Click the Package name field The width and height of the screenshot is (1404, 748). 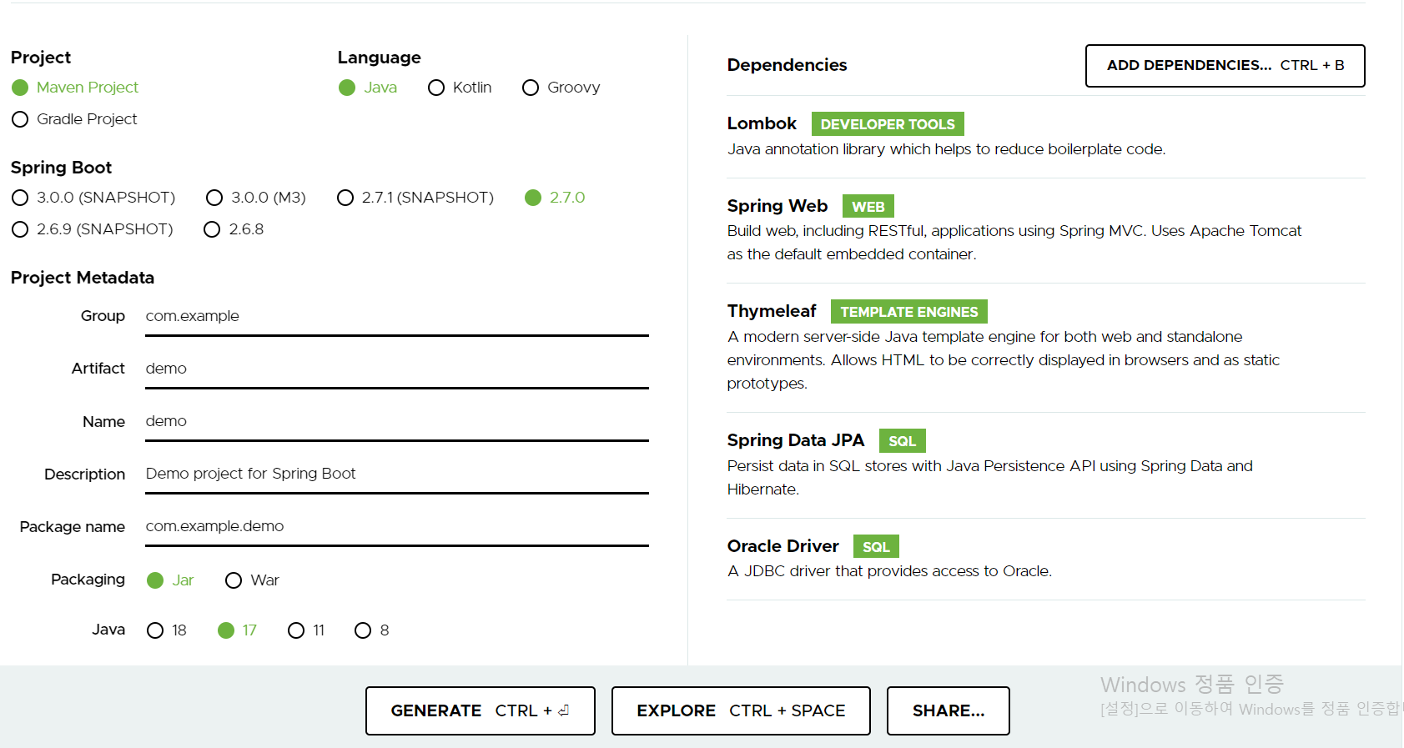tap(397, 527)
